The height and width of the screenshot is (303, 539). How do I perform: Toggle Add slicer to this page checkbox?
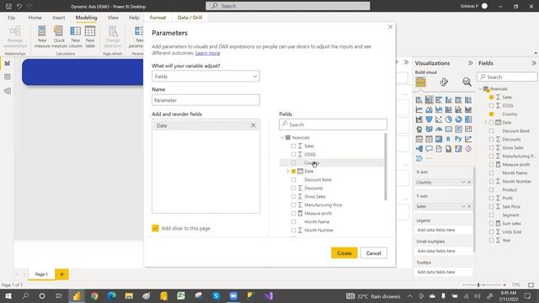(155, 228)
